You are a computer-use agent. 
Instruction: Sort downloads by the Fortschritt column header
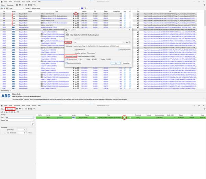[x=138, y=115]
